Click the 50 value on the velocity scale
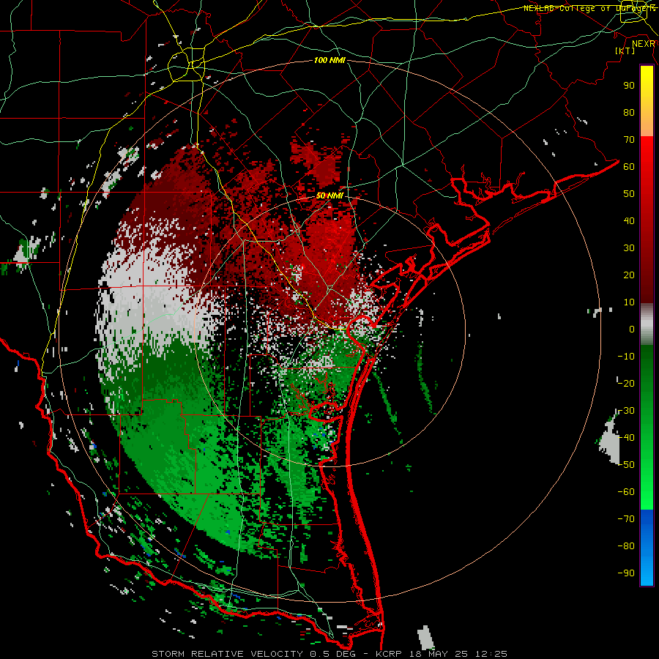The width and height of the screenshot is (659, 659). tap(629, 194)
